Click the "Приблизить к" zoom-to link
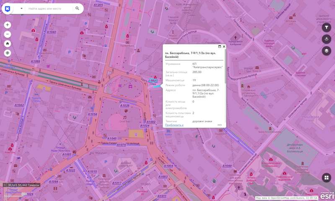335x201 pixels. (x=174, y=125)
